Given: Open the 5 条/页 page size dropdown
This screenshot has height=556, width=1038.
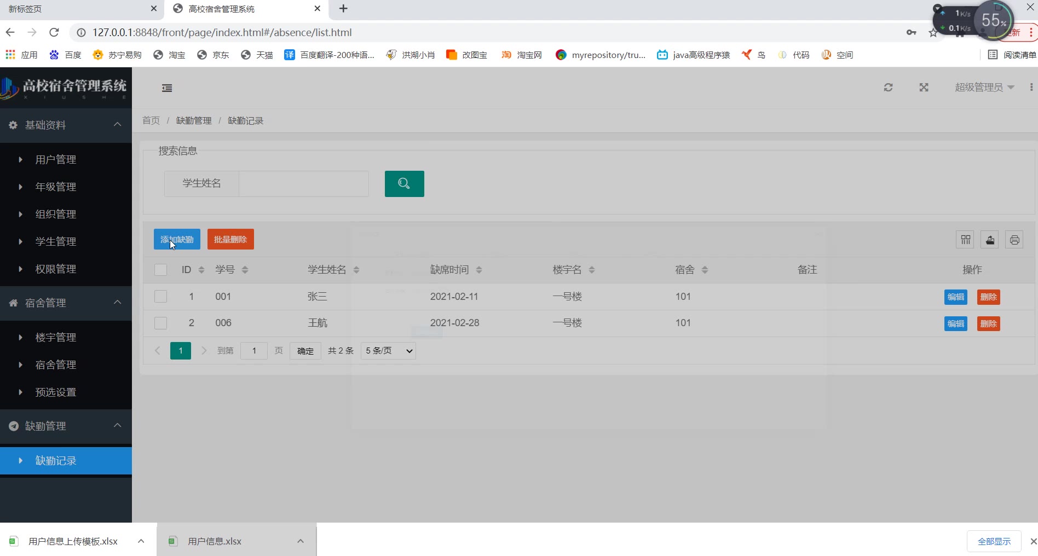Looking at the screenshot, I should (388, 351).
